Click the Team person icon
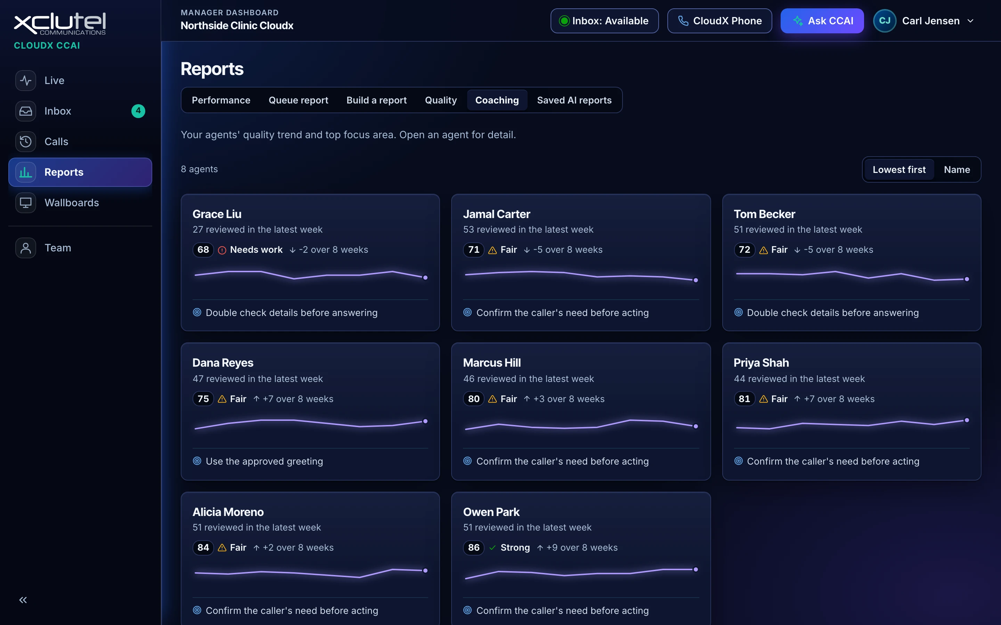Viewport: 1001px width, 625px height. tap(26, 248)
